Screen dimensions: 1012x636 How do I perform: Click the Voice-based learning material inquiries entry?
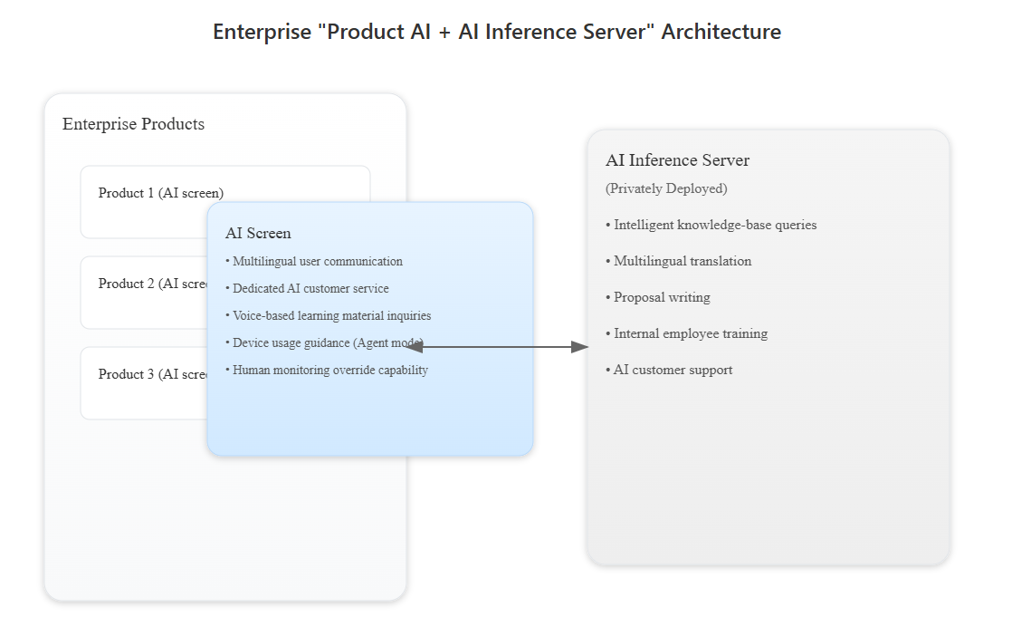[328, 315]
